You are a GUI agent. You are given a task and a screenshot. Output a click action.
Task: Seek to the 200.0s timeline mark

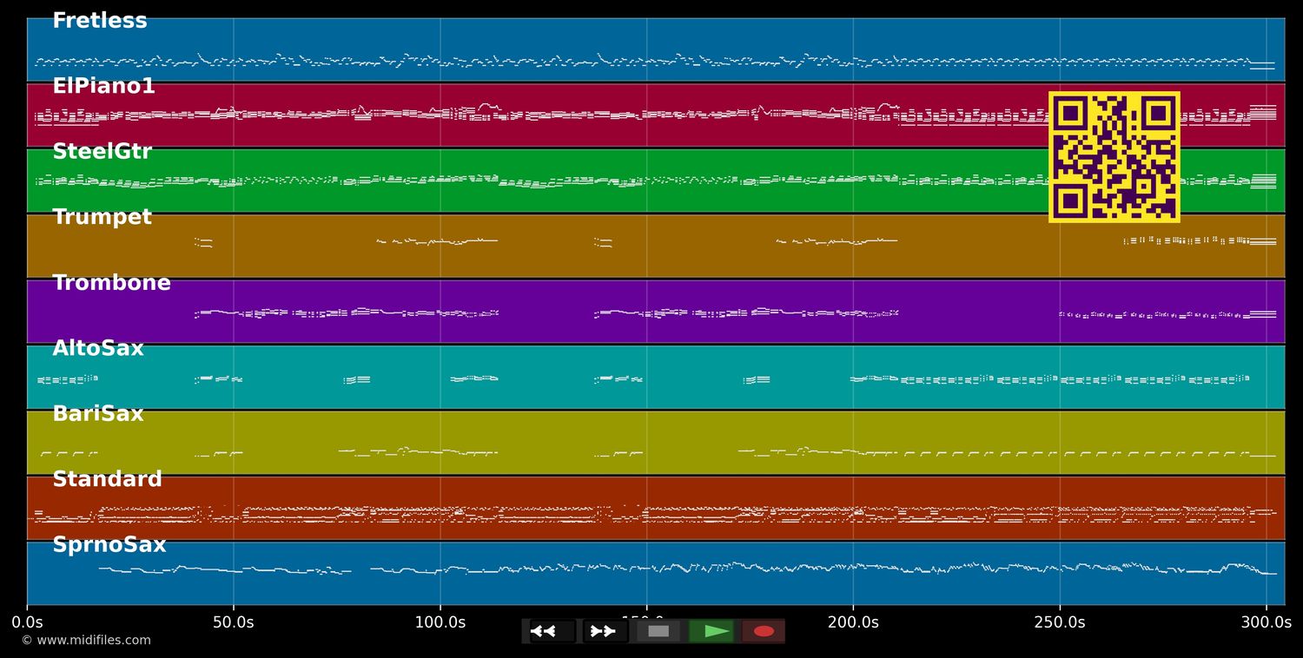tap(853, 622)
